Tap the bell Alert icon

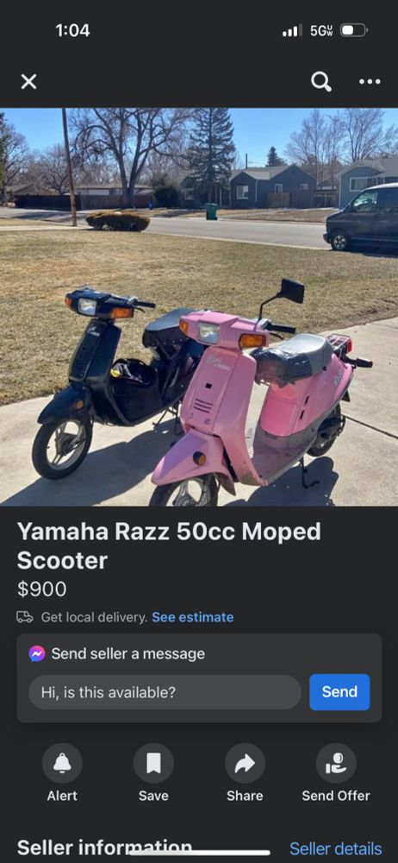tap(62, 764)
